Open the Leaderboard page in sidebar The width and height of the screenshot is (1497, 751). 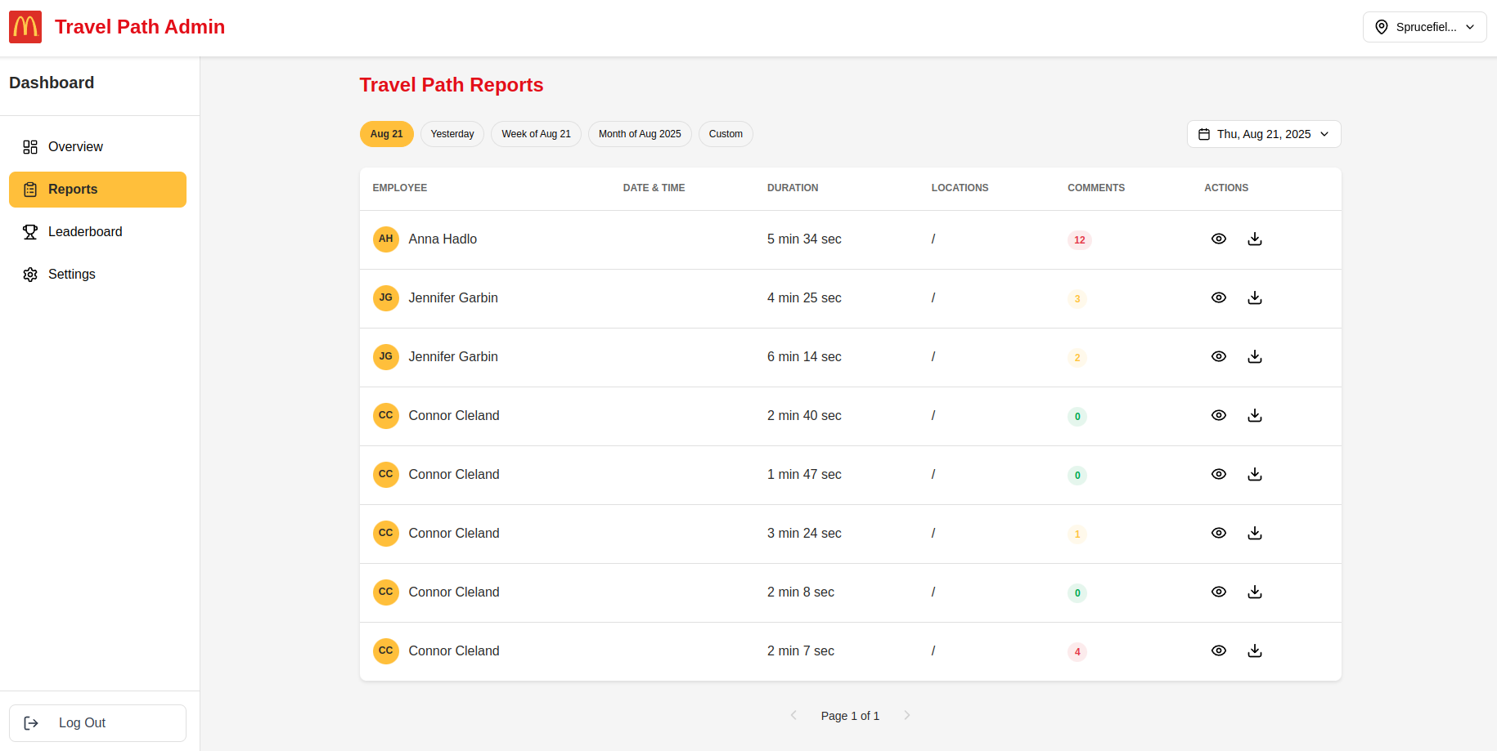click(x=85, y=232)
